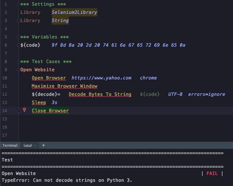Click the red FAIL status in terminal

[x=212, y=173]
